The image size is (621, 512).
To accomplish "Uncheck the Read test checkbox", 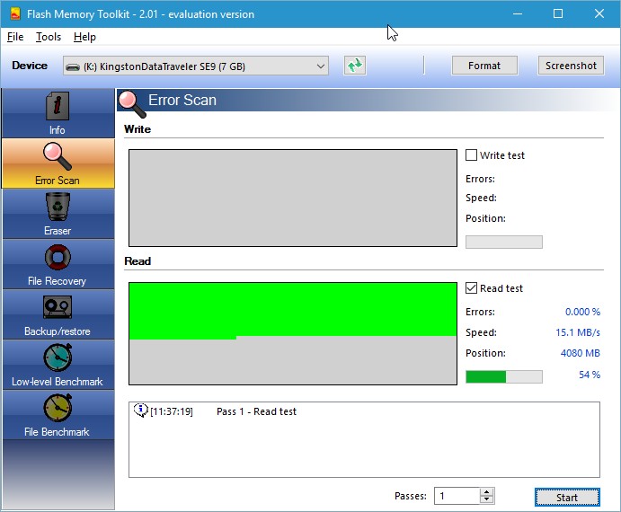I will (471, 287).
